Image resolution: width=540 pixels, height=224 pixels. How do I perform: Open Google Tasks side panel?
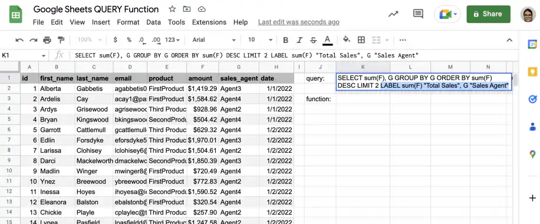(x=532, y=99)
